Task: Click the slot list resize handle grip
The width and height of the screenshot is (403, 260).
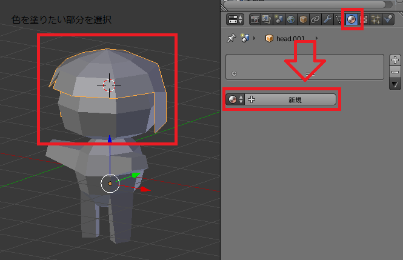Action: click(310, 75)
